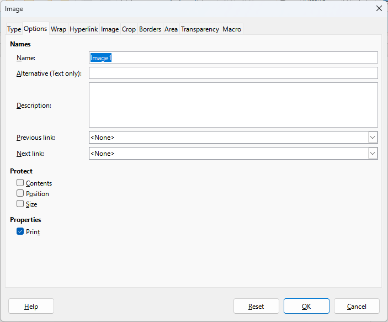This screenshot has width=388, height=322.
Task: Open Help for this dialog
Action: (x=31, y=306)
